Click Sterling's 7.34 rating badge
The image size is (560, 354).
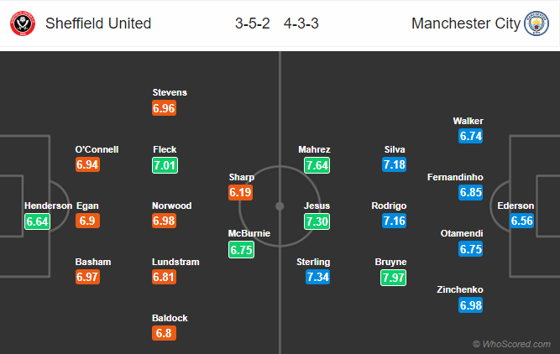[x=317, y=277]
